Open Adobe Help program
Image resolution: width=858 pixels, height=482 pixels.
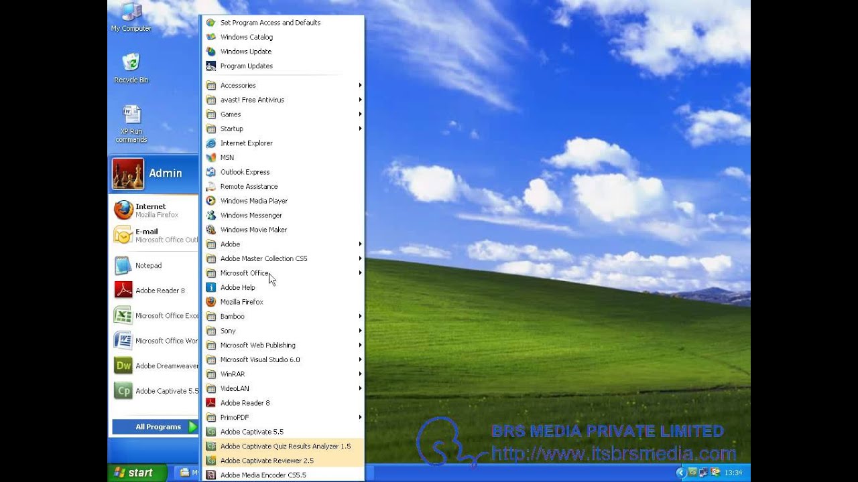coord(283,287)
